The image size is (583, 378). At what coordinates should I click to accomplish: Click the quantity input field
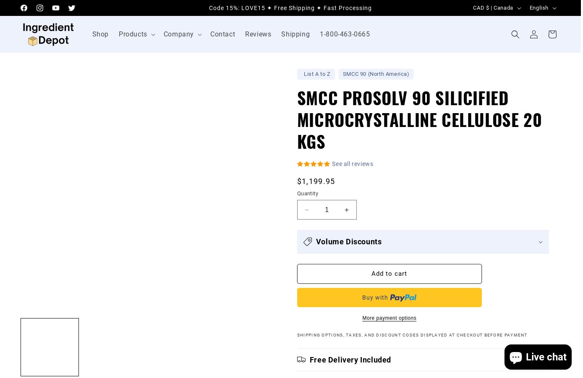click(327, 210)
